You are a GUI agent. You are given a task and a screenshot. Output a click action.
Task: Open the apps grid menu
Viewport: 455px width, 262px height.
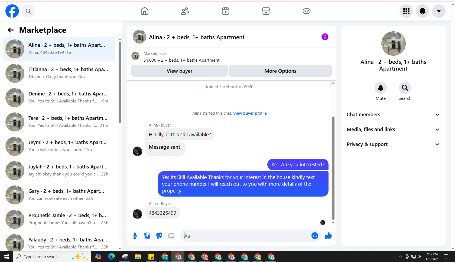(406, 11)
